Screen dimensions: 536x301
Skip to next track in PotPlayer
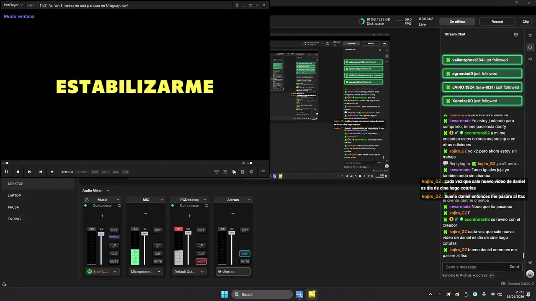pos(41,172)
